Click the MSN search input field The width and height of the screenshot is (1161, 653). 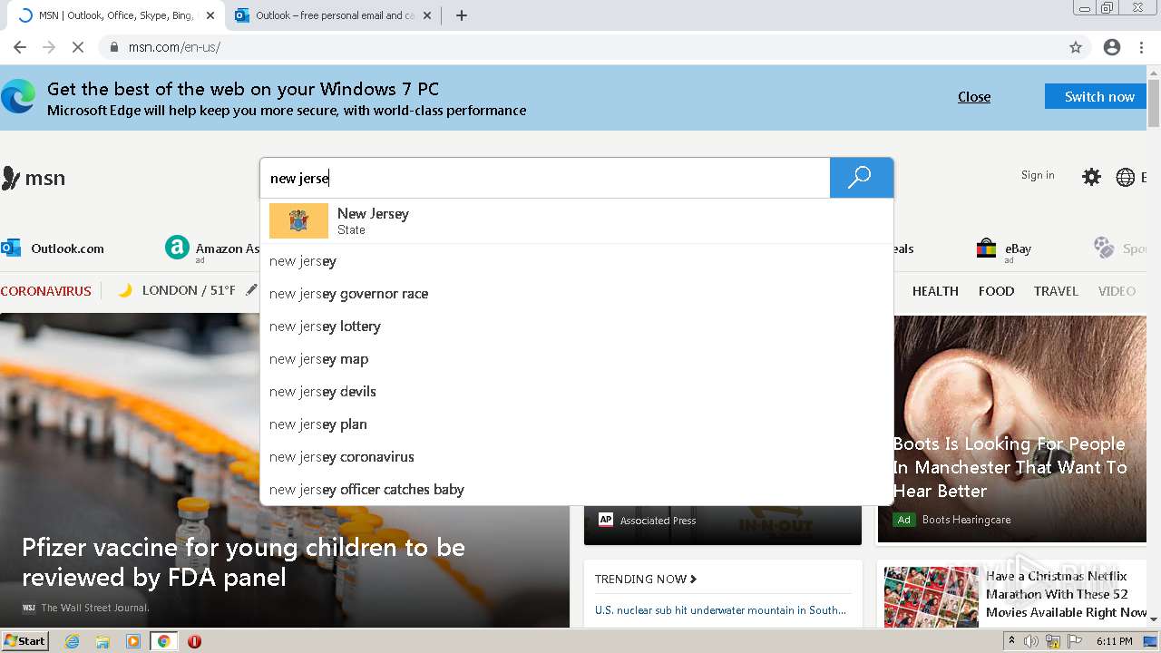click(x=544, y=178)
